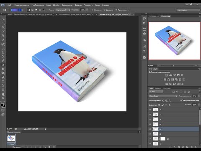This screenshot has width=201, height=151.
Task: Select the Pen tool
Action: (x=3, y=77)
